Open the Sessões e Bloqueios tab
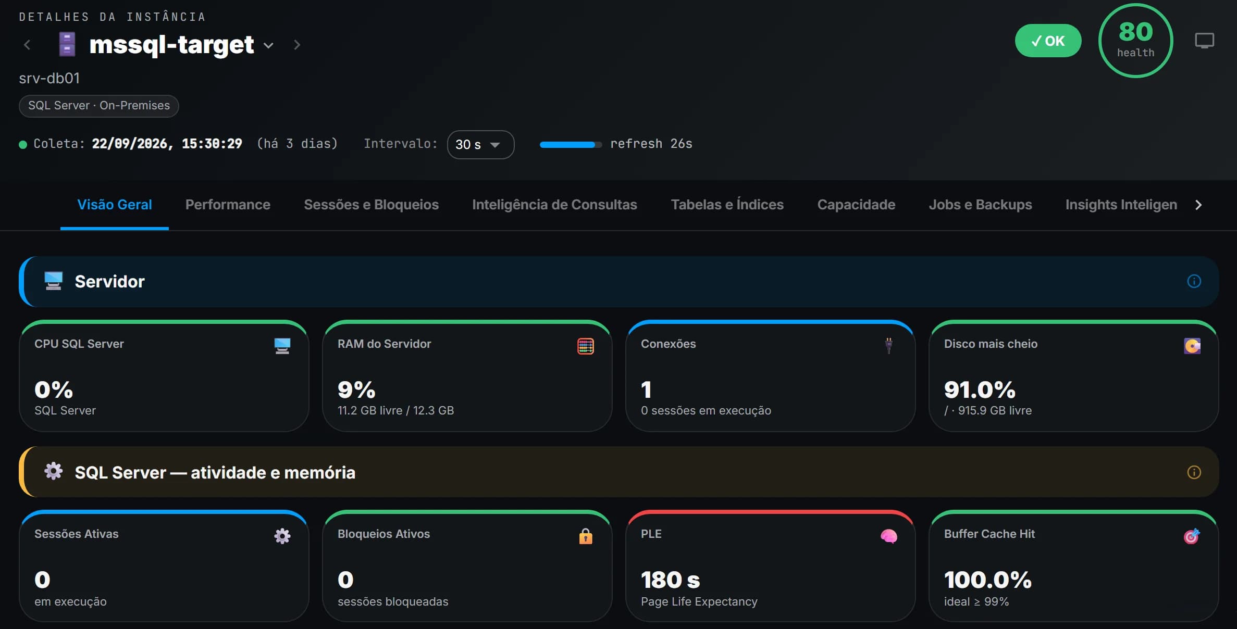This screenshot has width=1237, height=629. (371, 205)
